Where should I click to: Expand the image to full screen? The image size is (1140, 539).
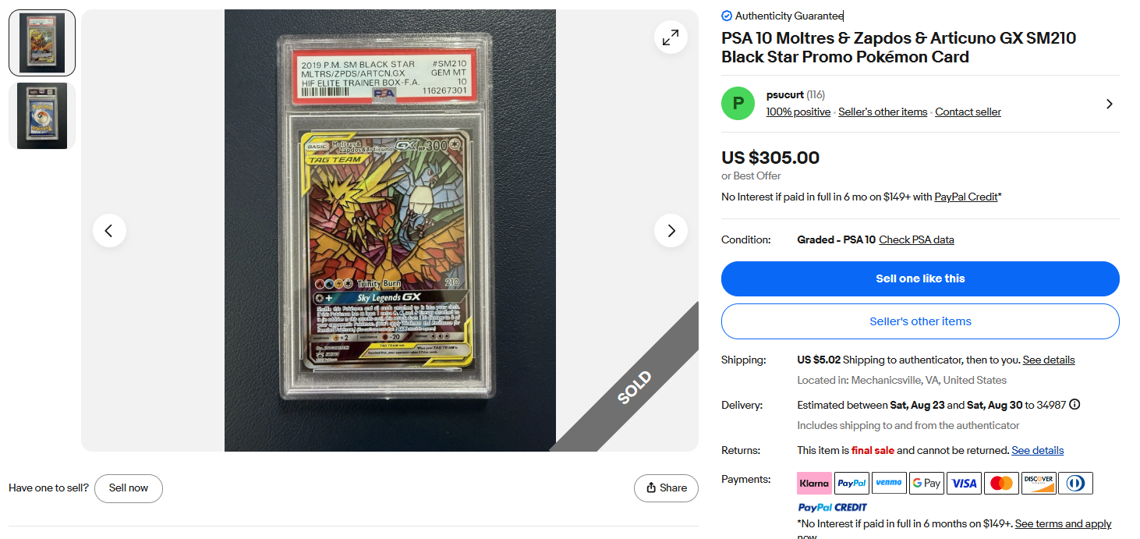click(x=671, y=37)
